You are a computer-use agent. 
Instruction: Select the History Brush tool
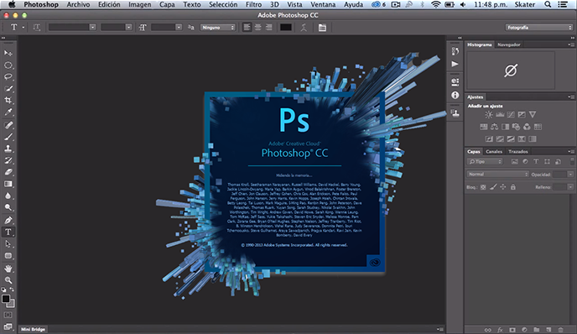pos(8,160)
